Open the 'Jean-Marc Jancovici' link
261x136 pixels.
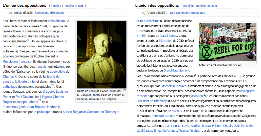click(177, 126)
